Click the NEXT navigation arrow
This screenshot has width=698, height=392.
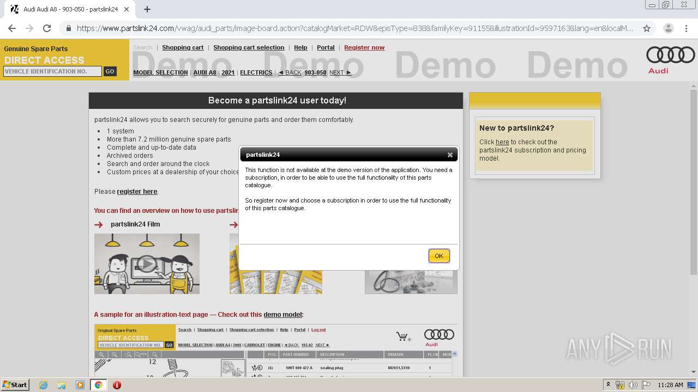click(340, 72)
